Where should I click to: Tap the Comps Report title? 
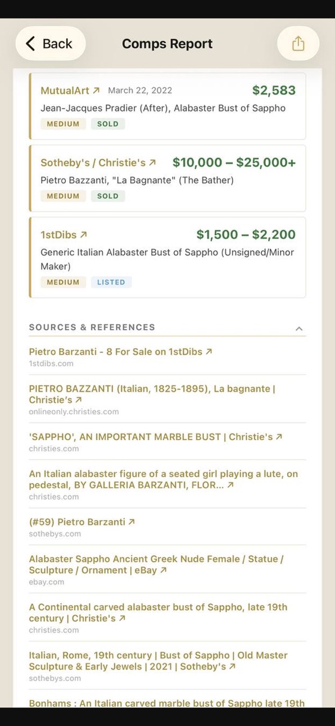167,43
